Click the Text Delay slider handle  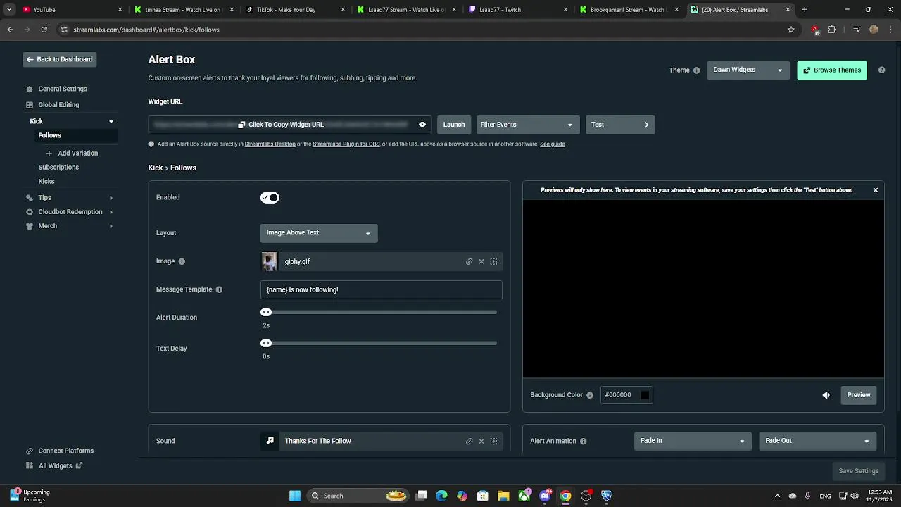tap(266, 343)
